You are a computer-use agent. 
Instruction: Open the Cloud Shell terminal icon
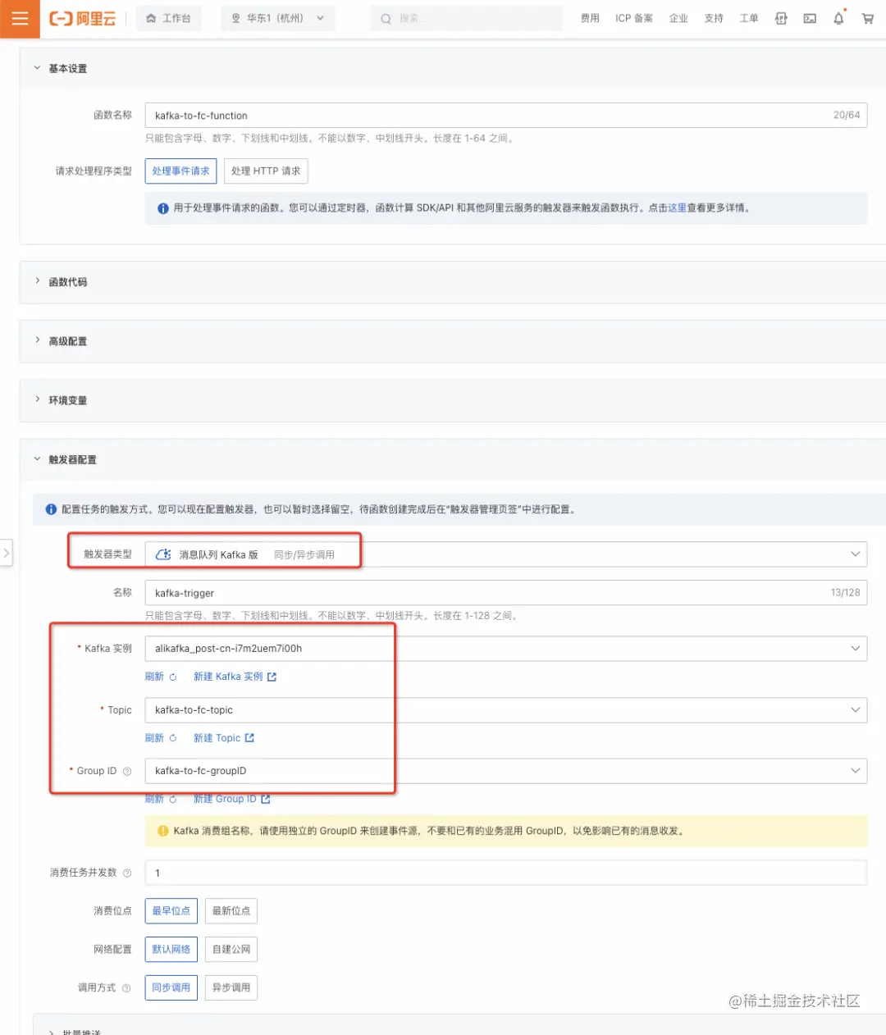810,18
